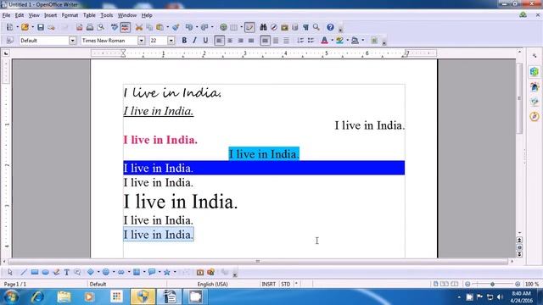
Task: Select the Ellipse drawing tool
Action: tap(45, 272)
